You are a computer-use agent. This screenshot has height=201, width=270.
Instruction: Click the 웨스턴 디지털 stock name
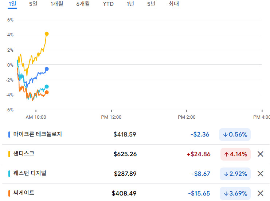(30, 173)
